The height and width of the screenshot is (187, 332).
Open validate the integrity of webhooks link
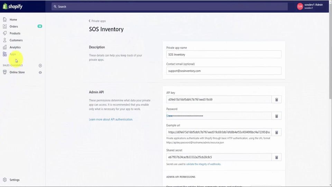pos(203,164)
